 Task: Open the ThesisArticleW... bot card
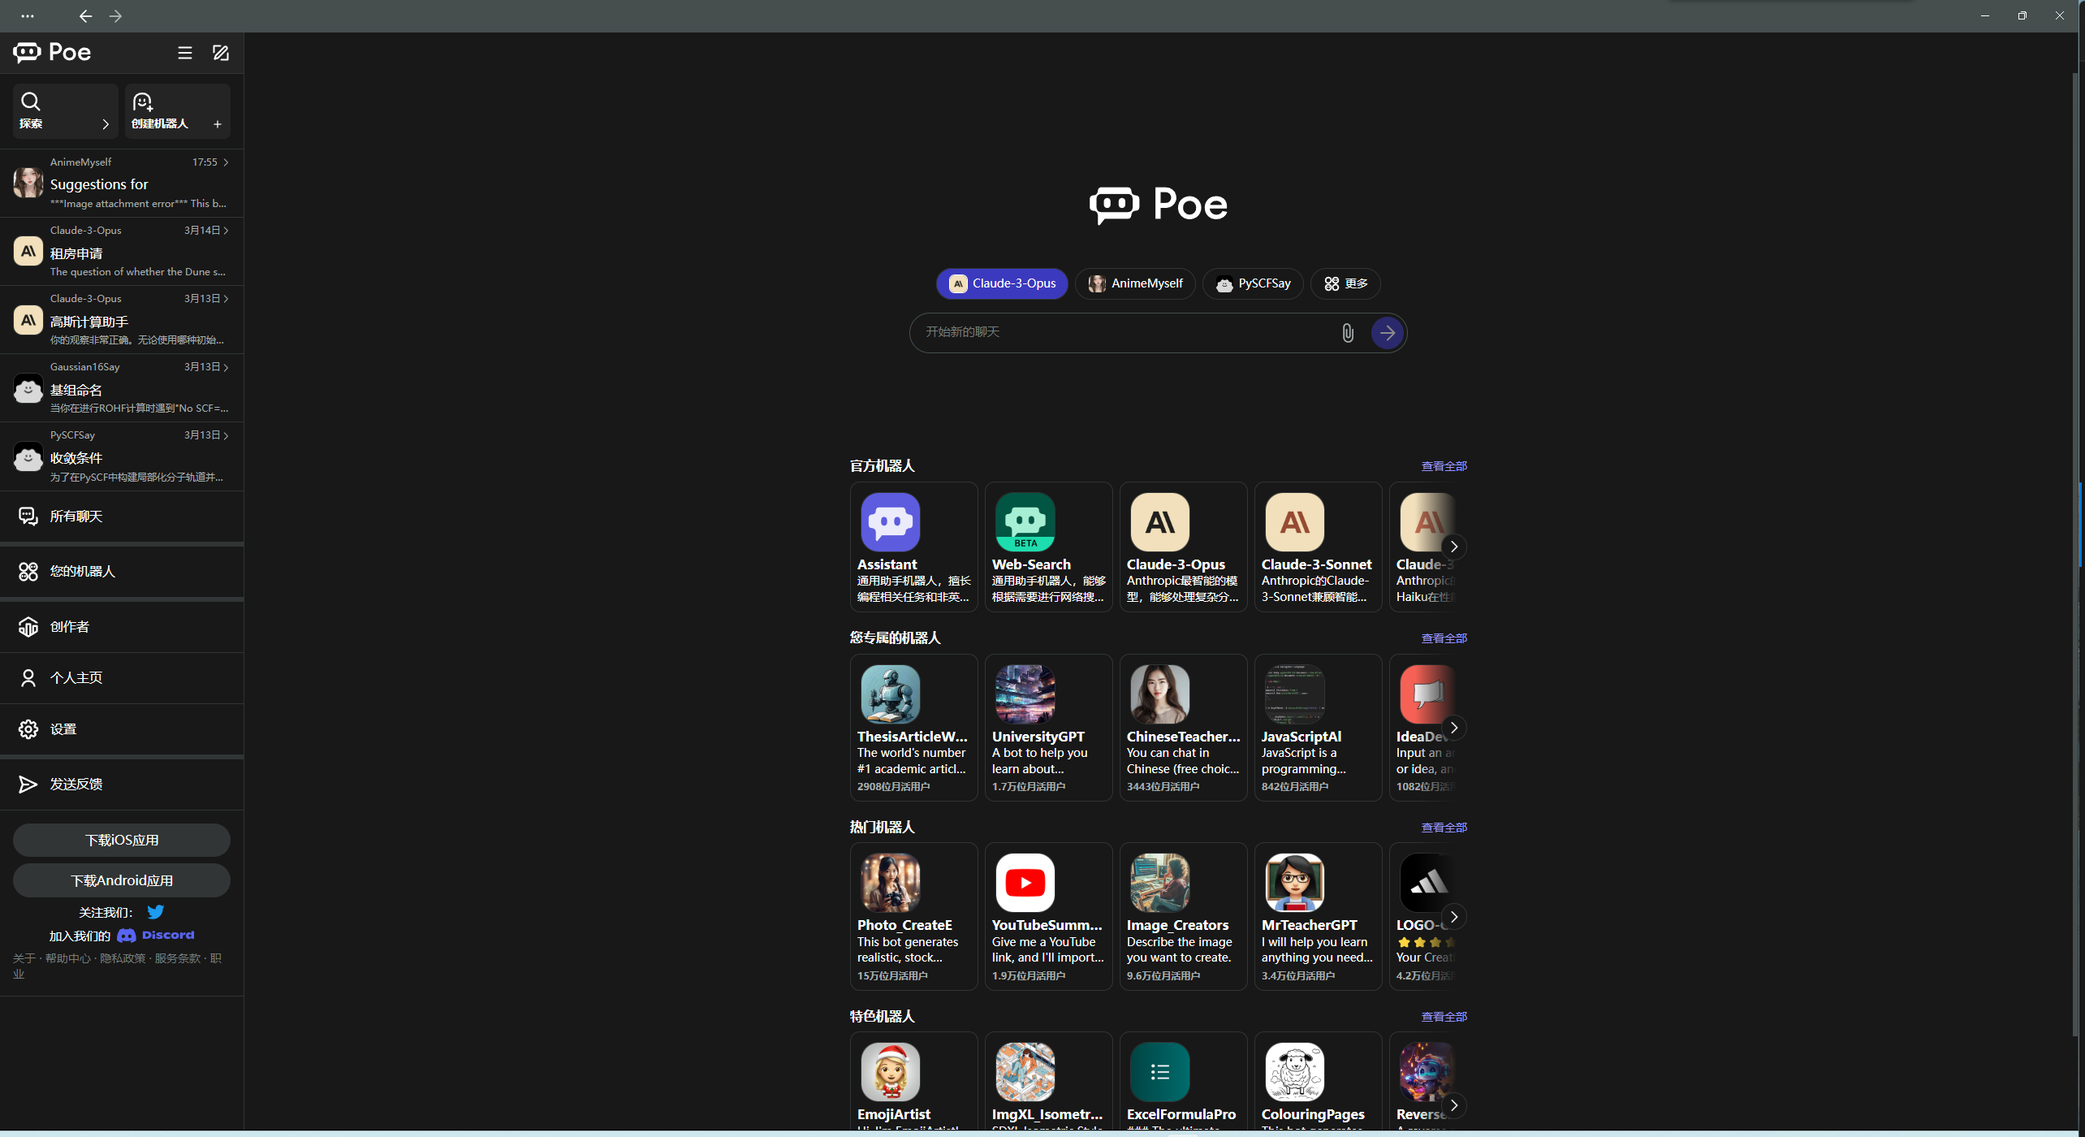click(x=913, y=728)
